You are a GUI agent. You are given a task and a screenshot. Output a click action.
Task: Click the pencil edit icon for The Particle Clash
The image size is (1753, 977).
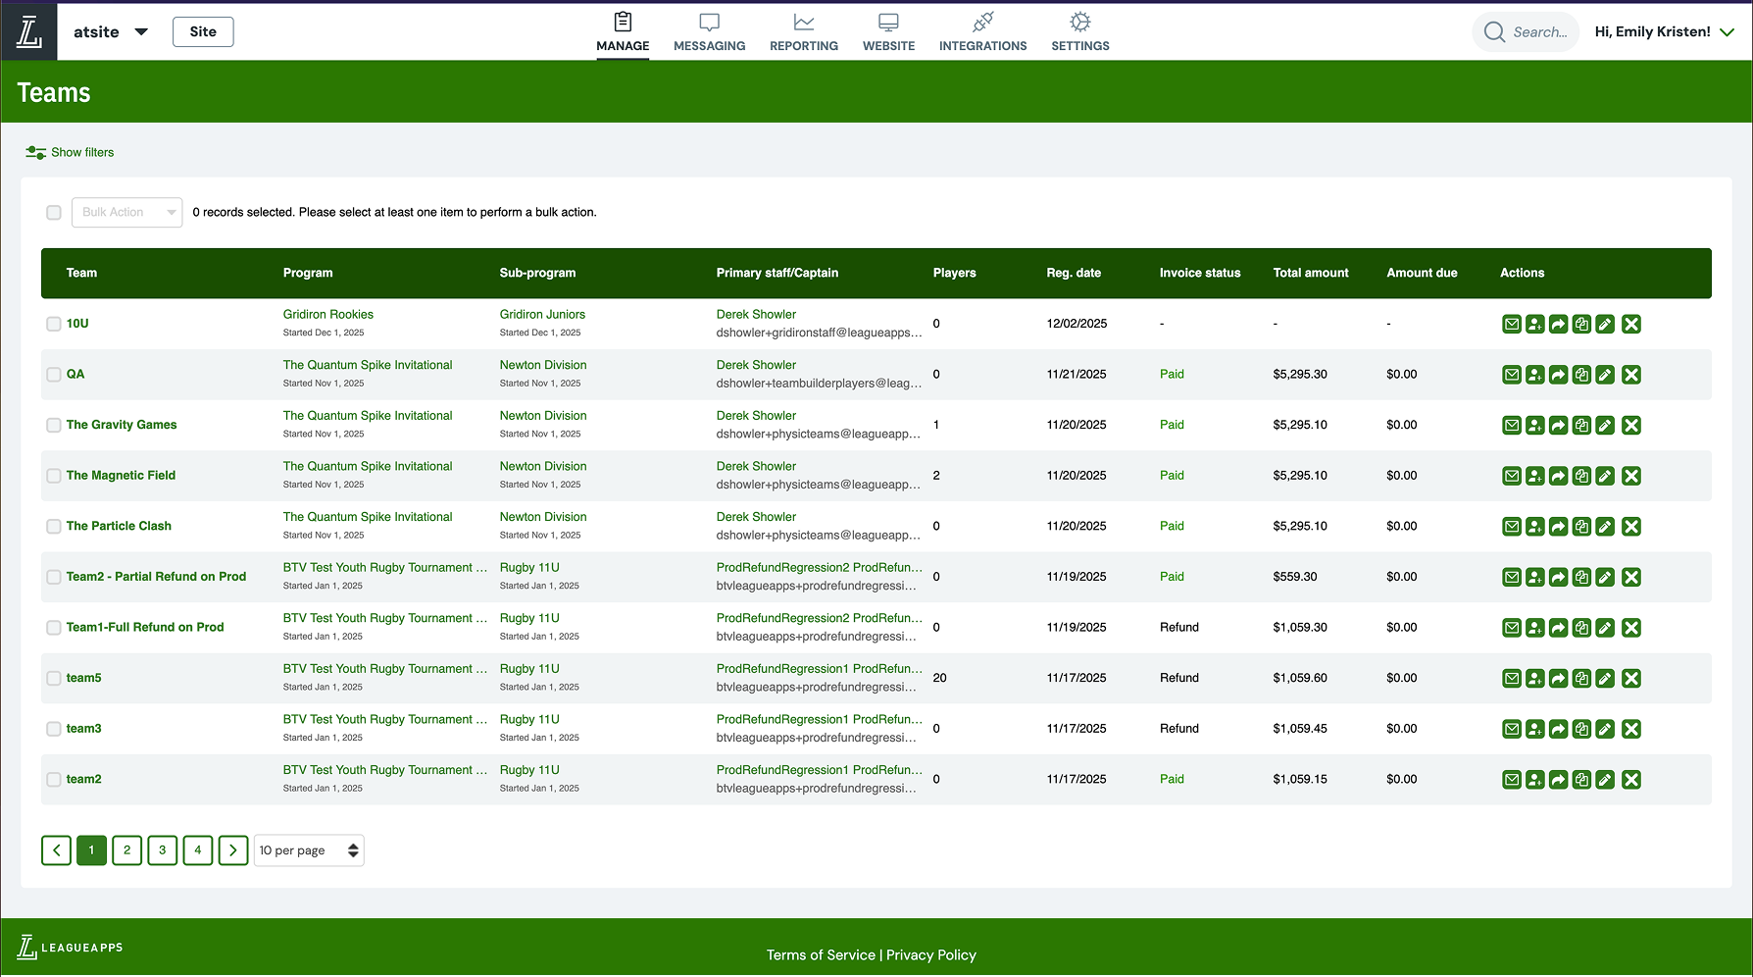click(1605, 527)
